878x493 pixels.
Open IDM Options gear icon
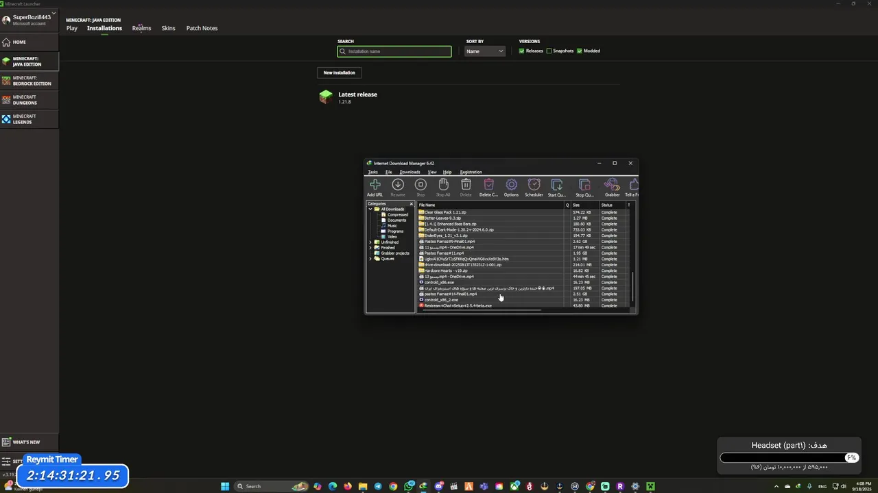511,188
